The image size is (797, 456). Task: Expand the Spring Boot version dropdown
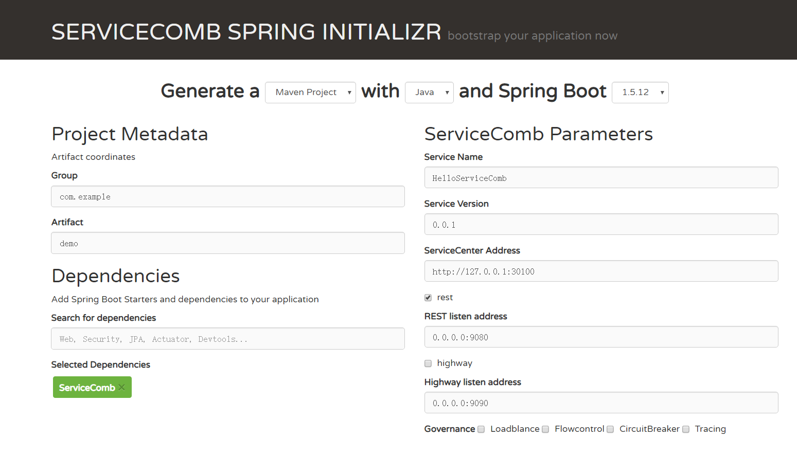(x=640, y=93)
